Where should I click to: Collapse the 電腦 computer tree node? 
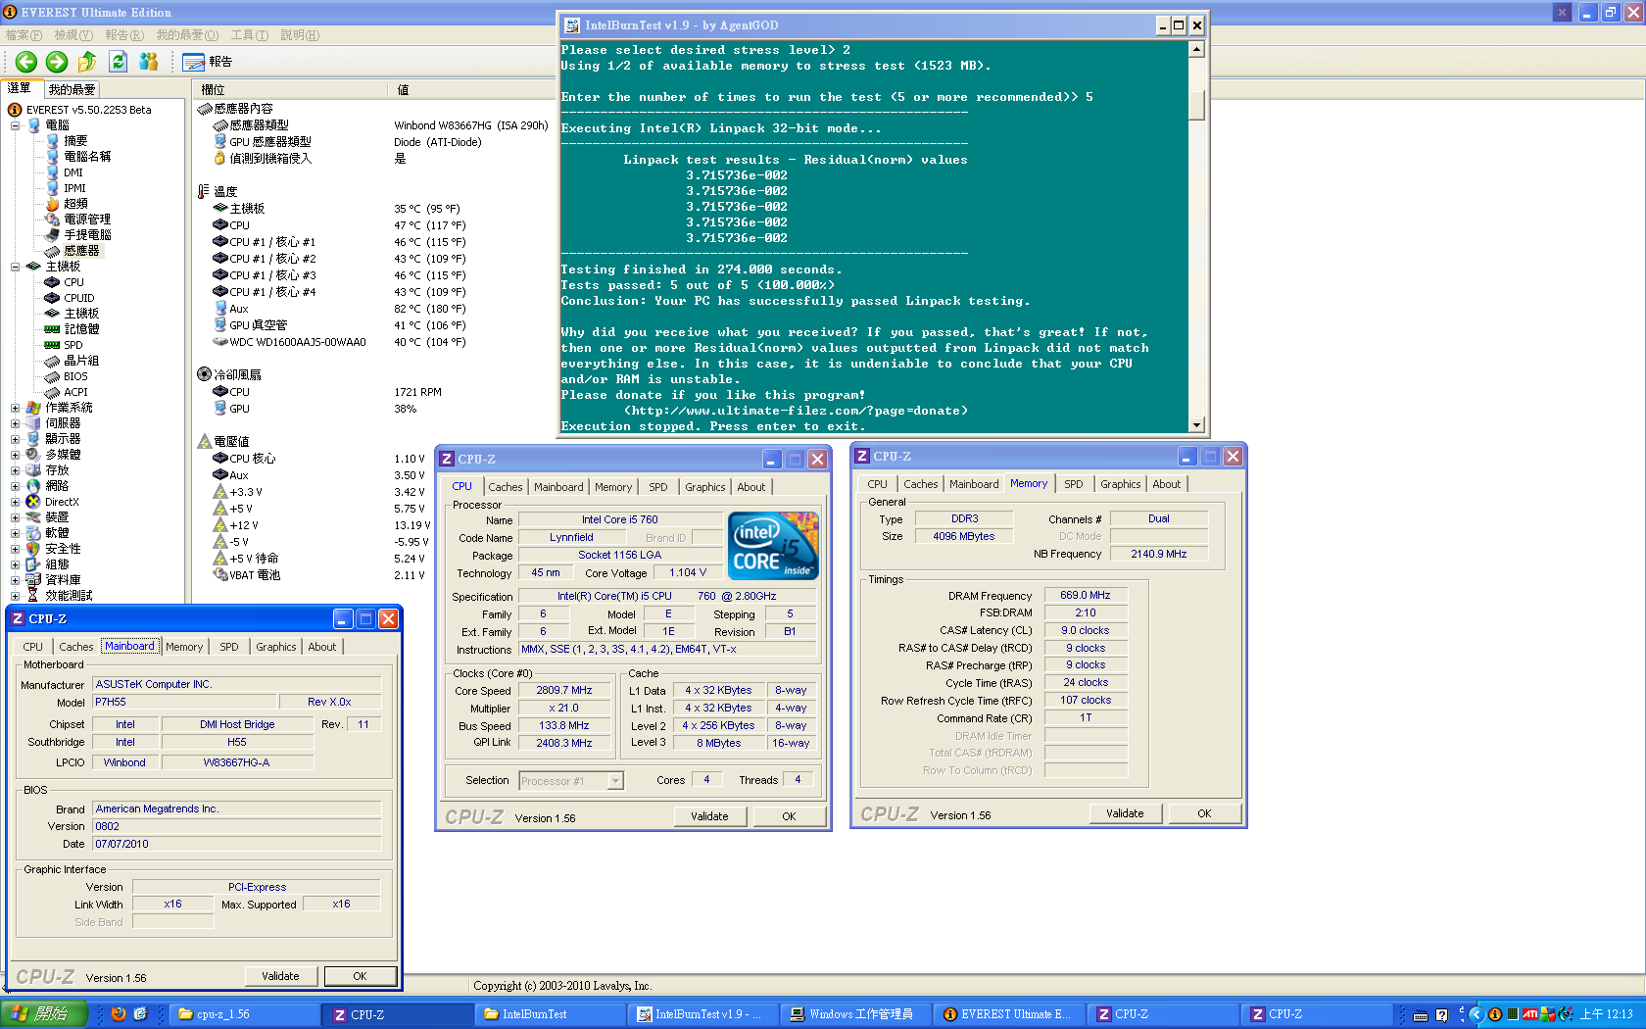(x=15, y=125)
